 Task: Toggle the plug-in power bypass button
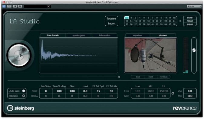[x=4, y=6]
